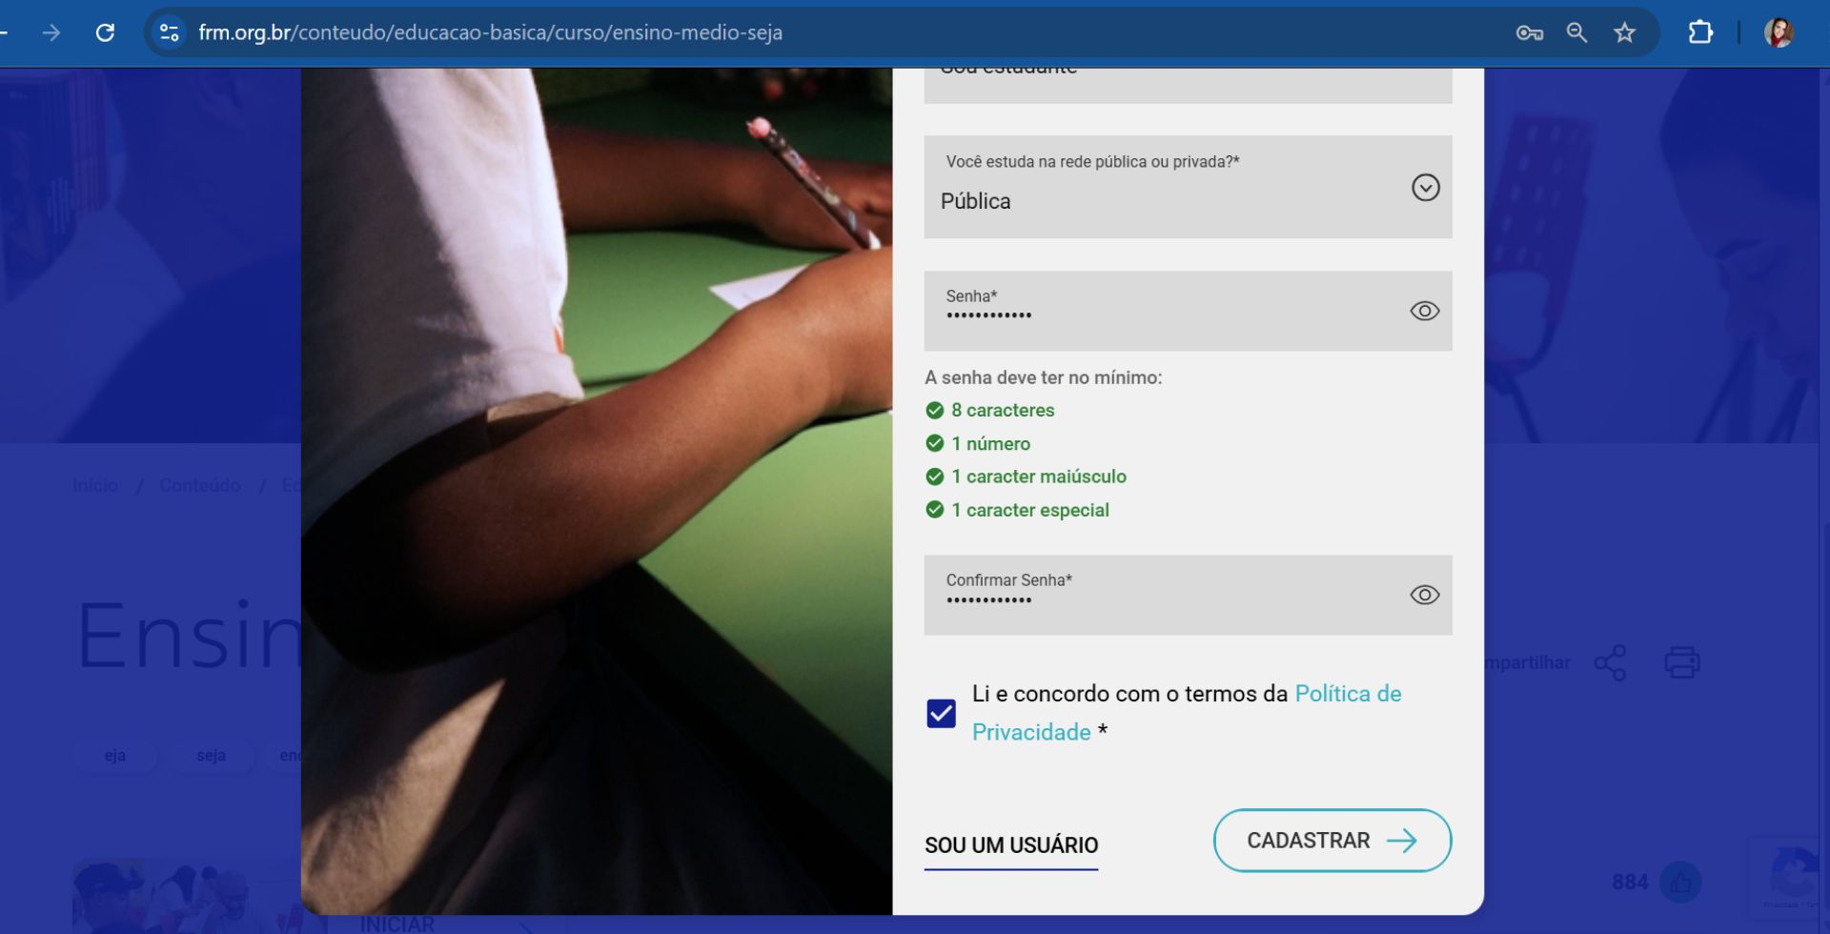Open the Chrome profile avatar
This screenshot has width=1830, height=934.
(1779, 32)
